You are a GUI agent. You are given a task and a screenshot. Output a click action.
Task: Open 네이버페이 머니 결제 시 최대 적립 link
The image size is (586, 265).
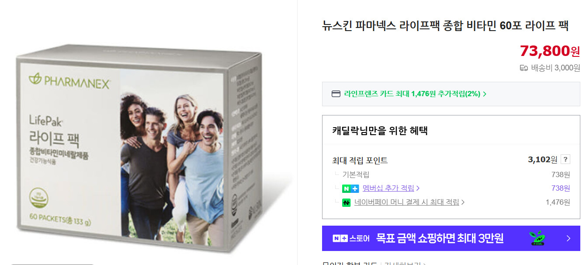pos(406,202)
